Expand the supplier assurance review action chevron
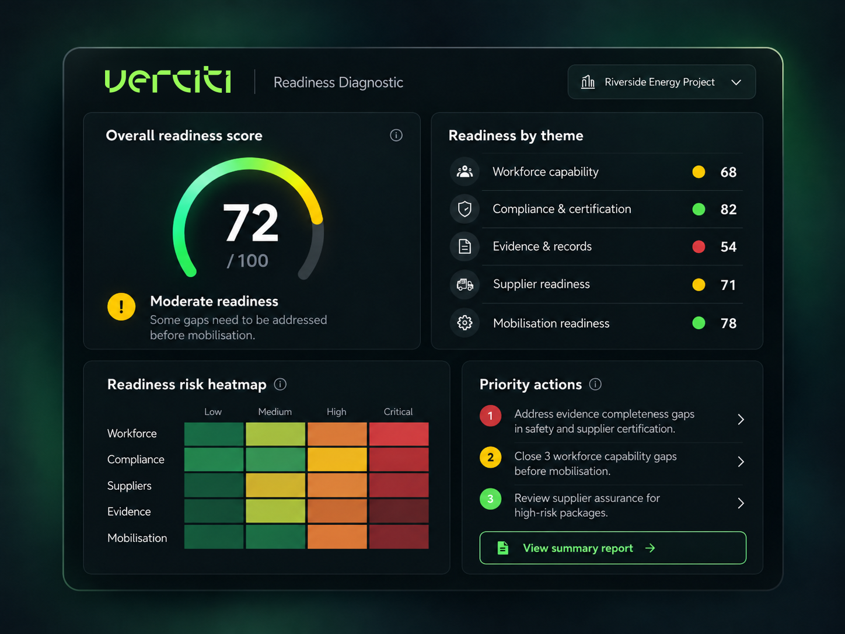The width and height of the screenshot is (845, 634). 741,503
